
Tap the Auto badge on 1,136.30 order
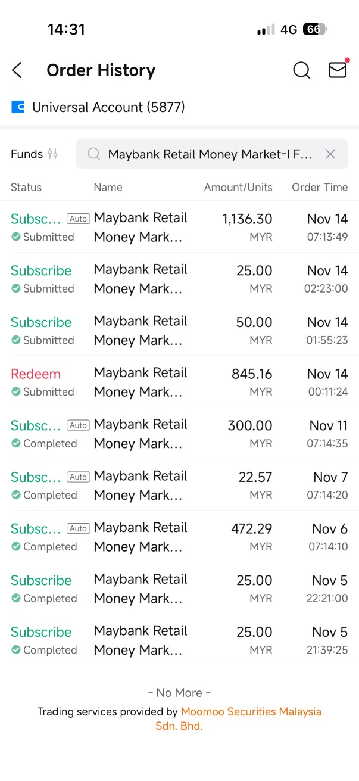[78, 219]
